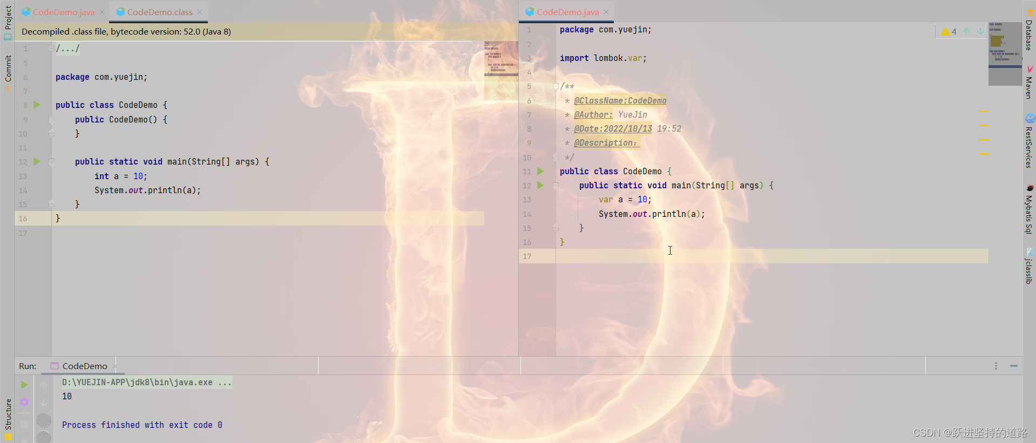Click the decompiled editor code minimap

pos(501,71)
